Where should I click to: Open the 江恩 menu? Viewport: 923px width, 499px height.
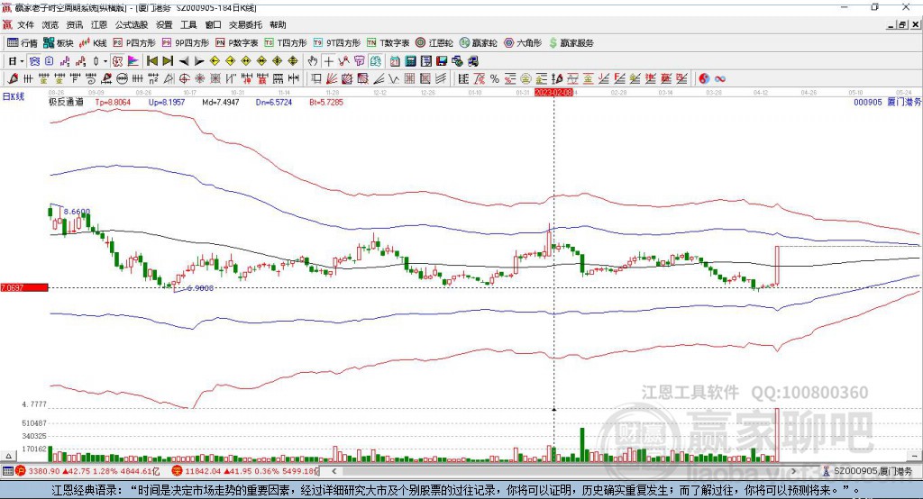99,24
